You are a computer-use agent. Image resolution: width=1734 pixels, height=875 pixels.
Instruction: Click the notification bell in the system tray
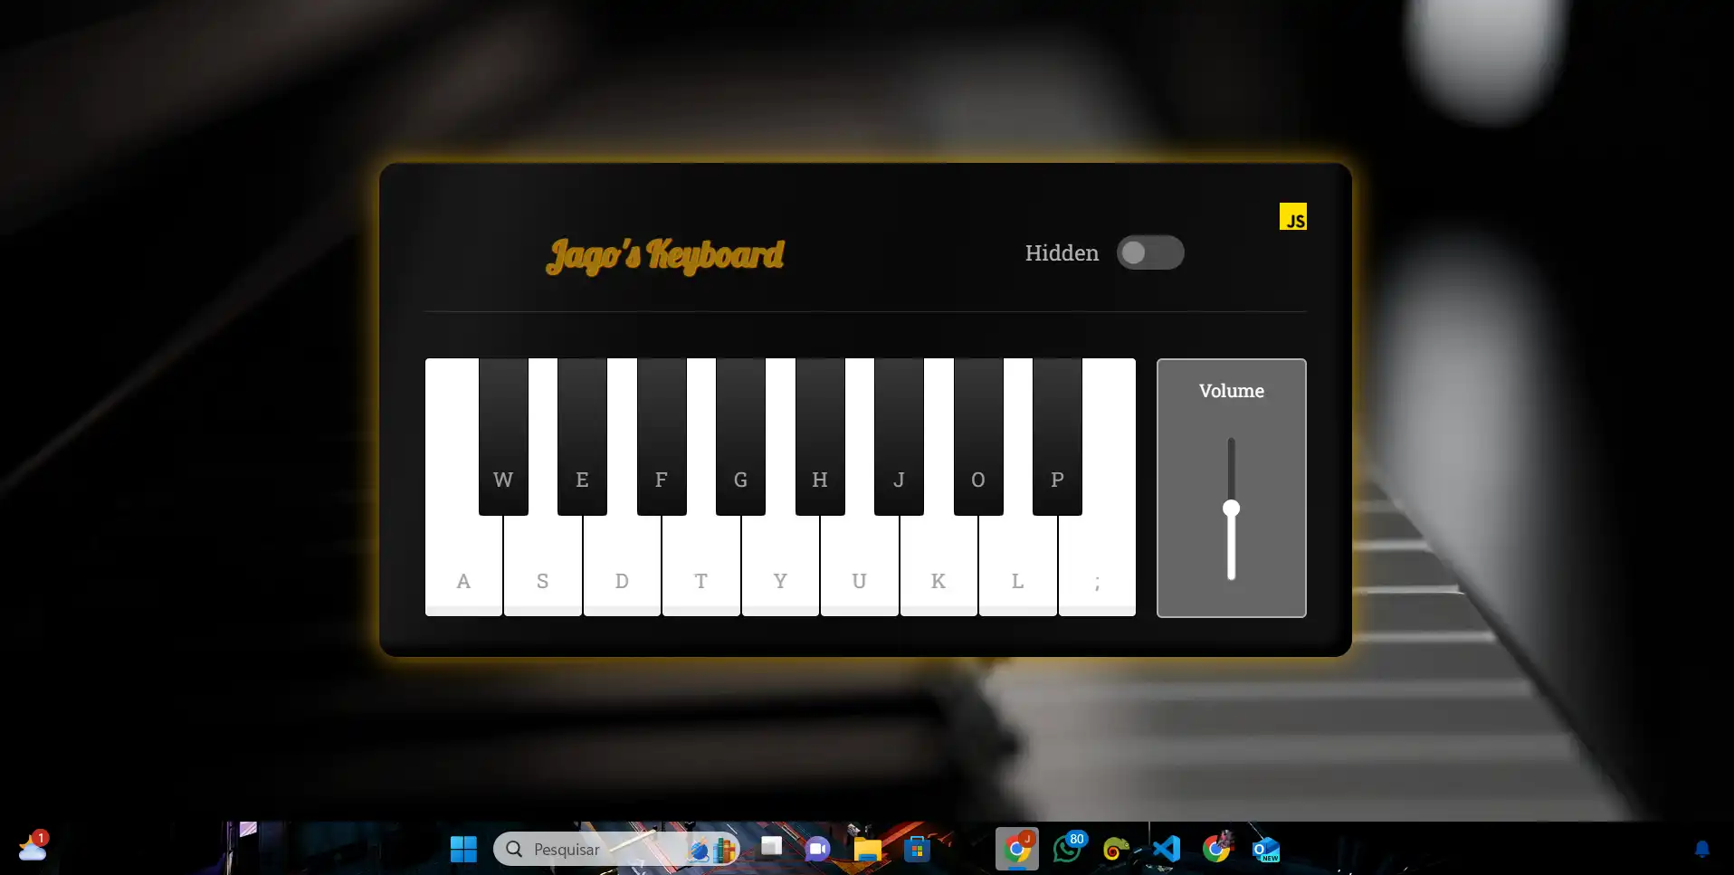1702,849
